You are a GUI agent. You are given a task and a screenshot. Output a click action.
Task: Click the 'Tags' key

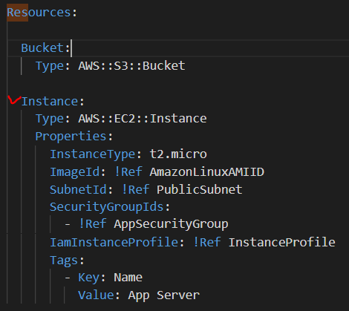64,260
